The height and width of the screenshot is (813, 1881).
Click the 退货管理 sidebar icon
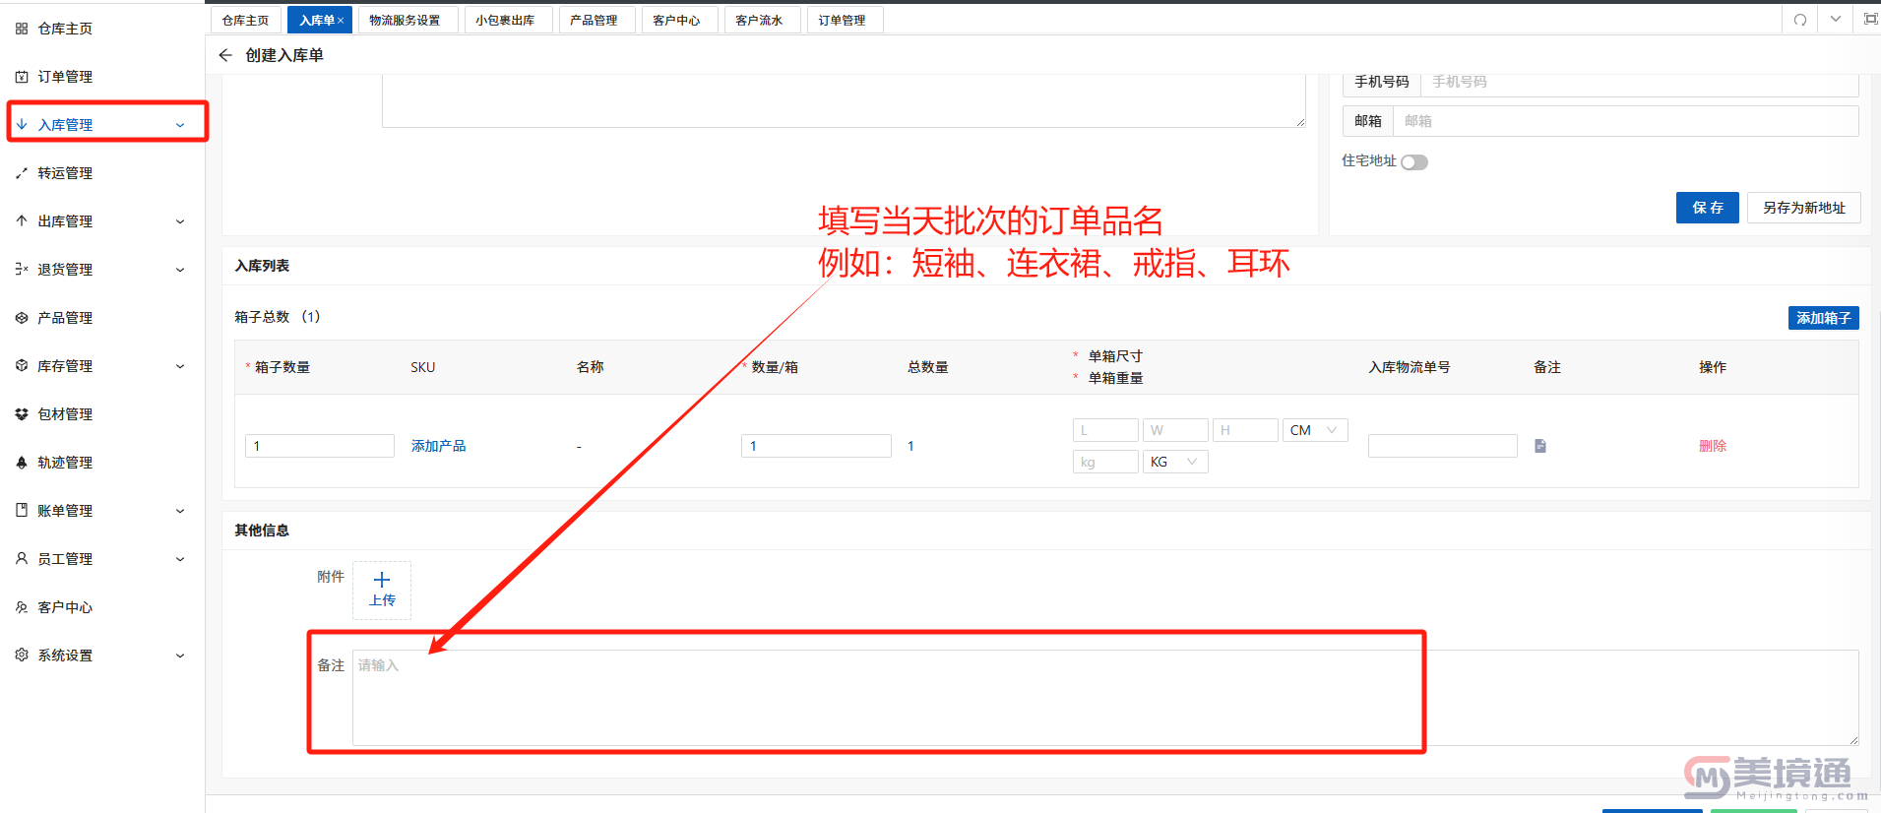pos(22,270)
